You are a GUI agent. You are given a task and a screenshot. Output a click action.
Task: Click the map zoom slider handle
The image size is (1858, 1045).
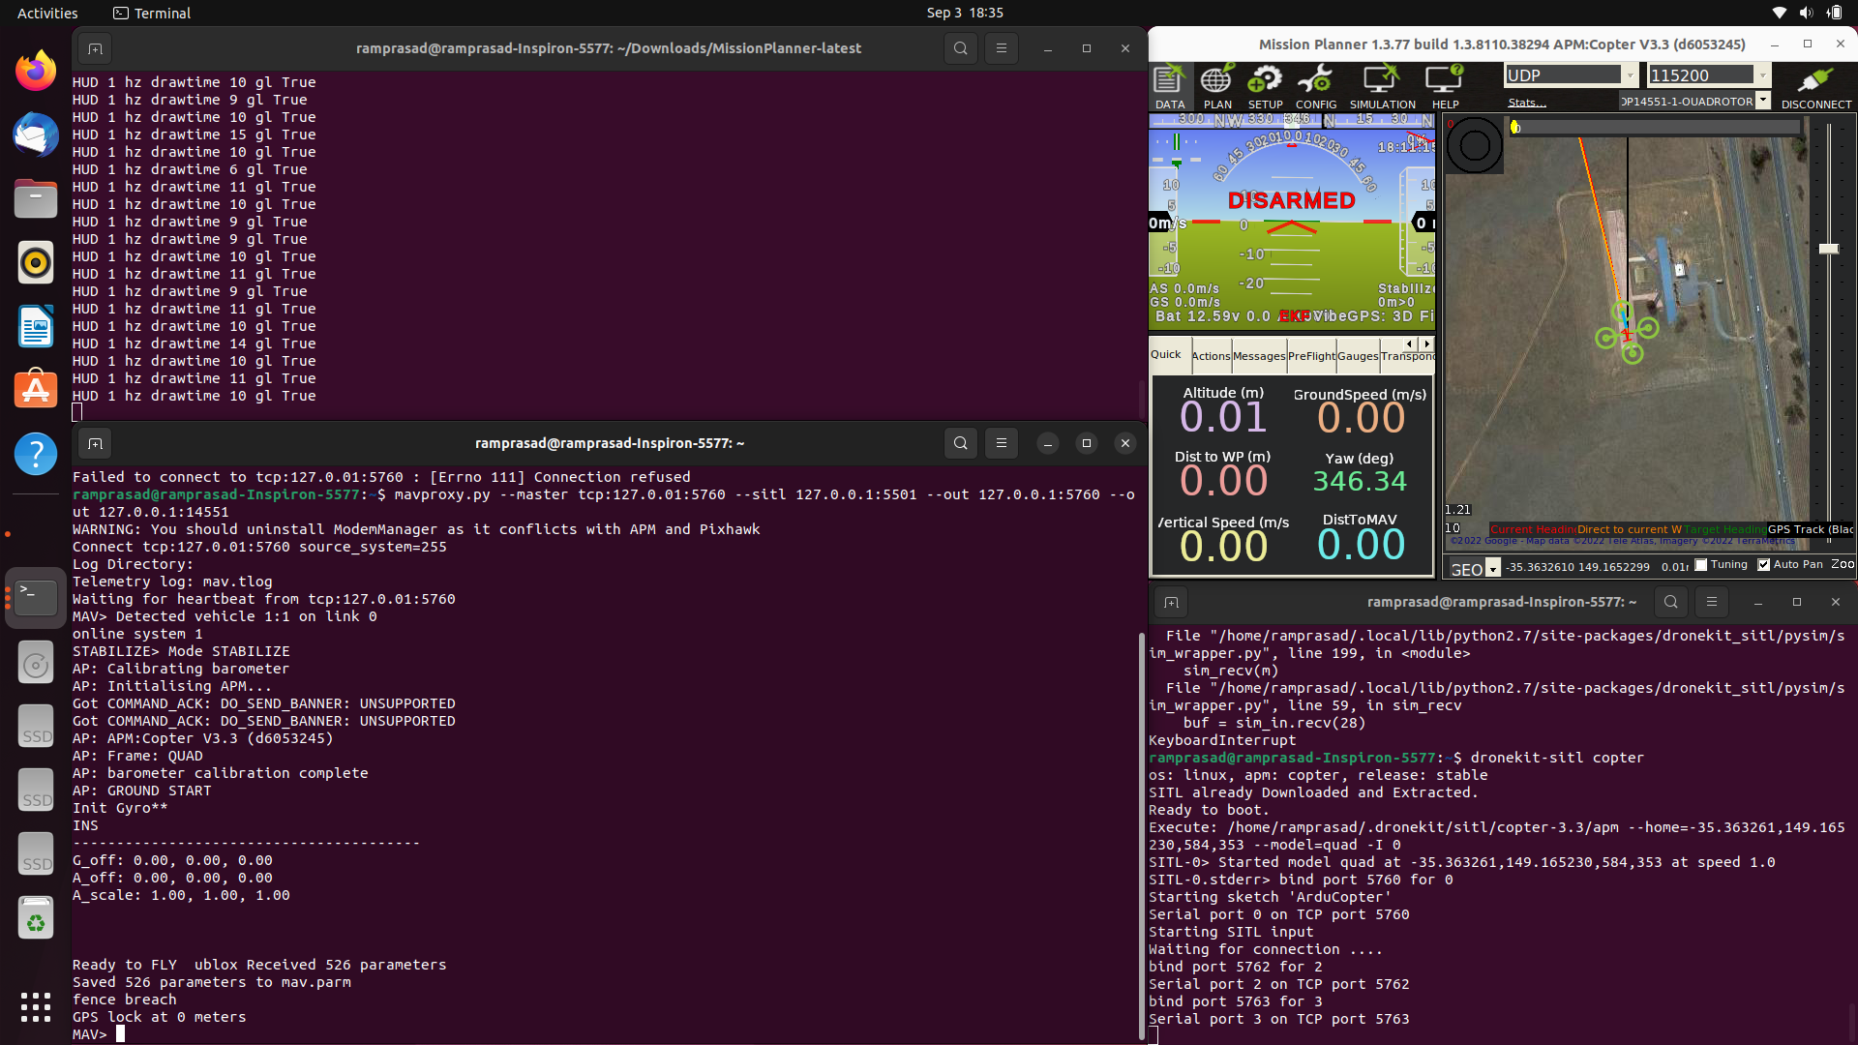(x=1828, y=249)
